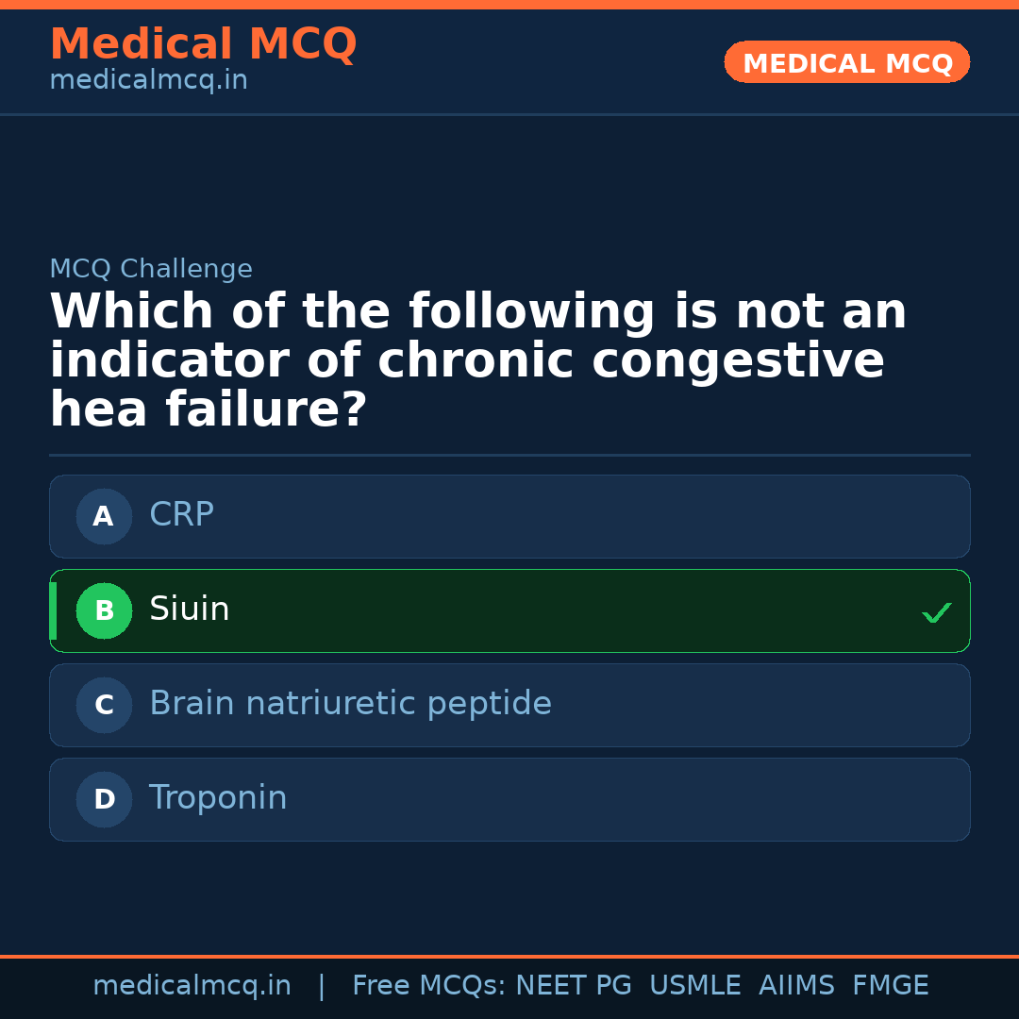Select AIIMS in the footer
Screen dimensions: 1019x1019
[x=796, y=986]
